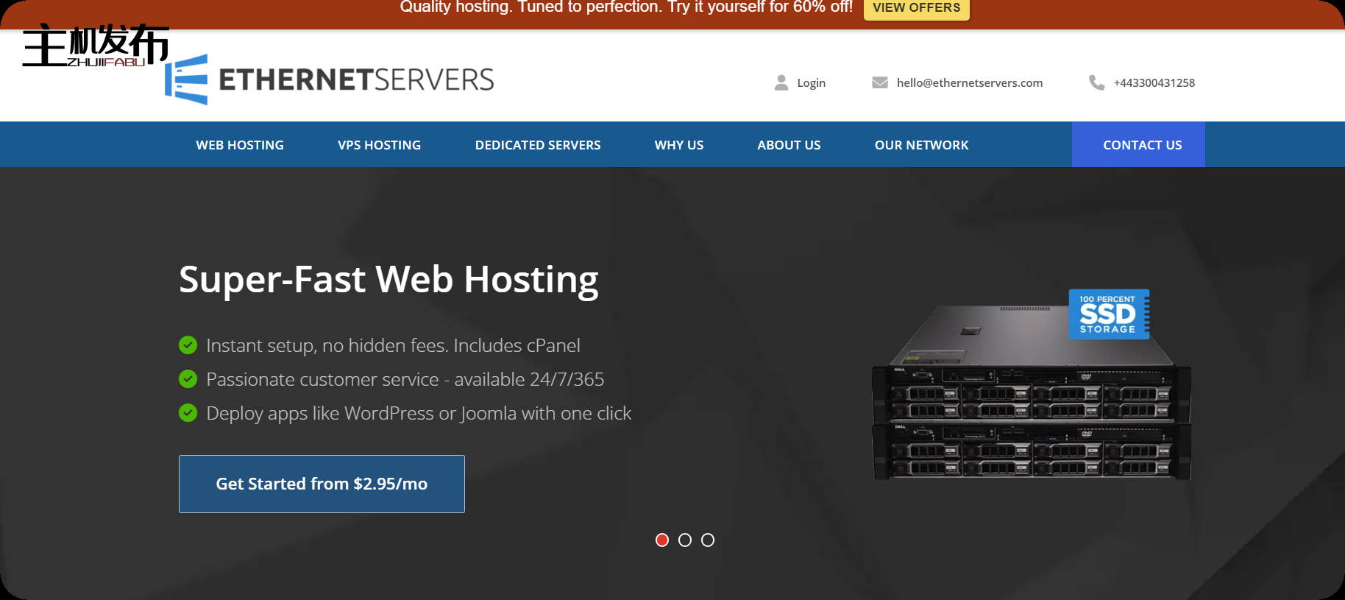1345x600 pixels.
Task: Open the VPS Hosting menu
Action: coord(379,145)
